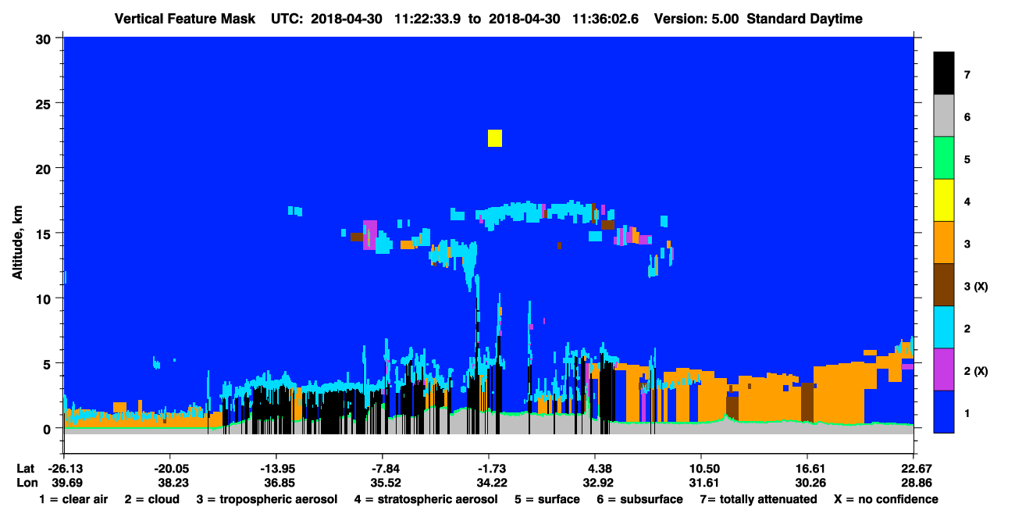Click the 'Vertical Feature Mask' title text
1015x521 pixels.
point(184,19)
